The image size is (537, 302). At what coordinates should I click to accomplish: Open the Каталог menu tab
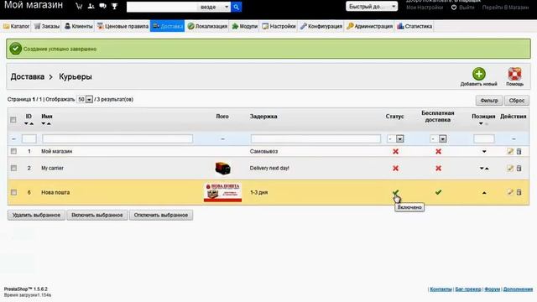16,26
